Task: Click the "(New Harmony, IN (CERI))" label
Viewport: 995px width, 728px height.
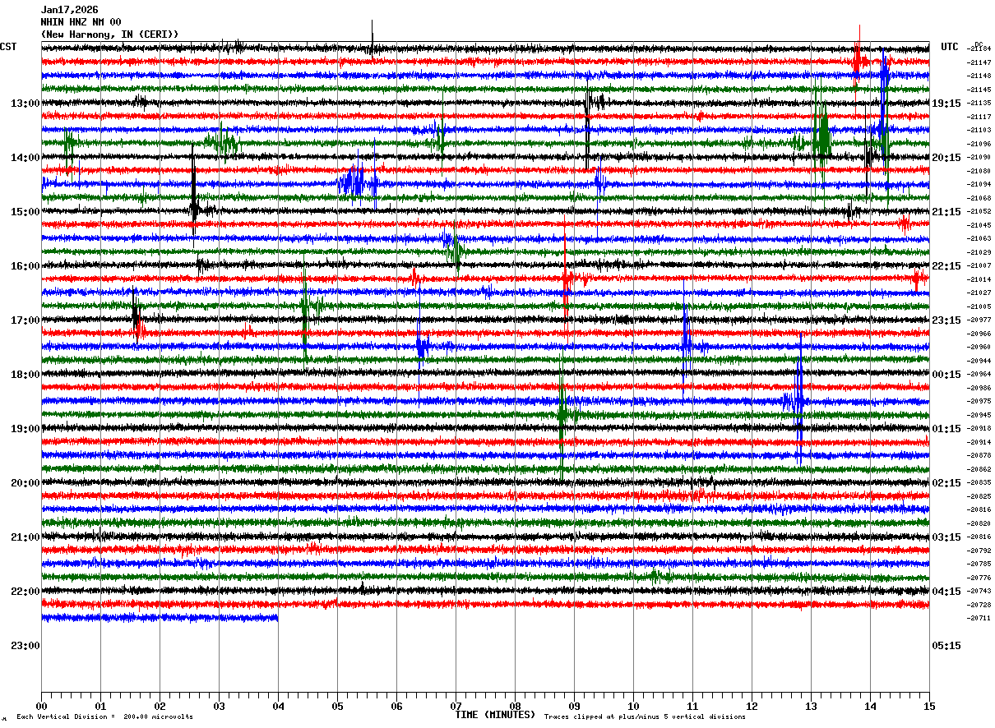Action: [109, 35]
